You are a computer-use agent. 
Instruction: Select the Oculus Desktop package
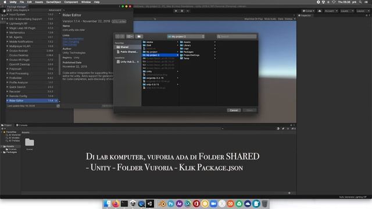click(32, 55)
